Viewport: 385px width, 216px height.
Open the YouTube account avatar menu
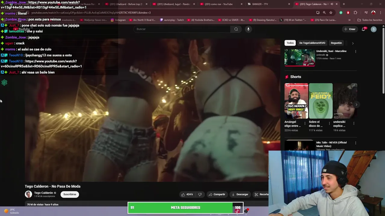point(374,29)
